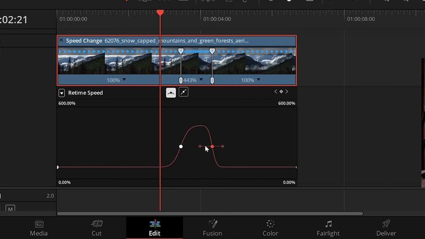Switch to the Cut page
Viewport: 425px width, 239px height.
click(96, 228)
